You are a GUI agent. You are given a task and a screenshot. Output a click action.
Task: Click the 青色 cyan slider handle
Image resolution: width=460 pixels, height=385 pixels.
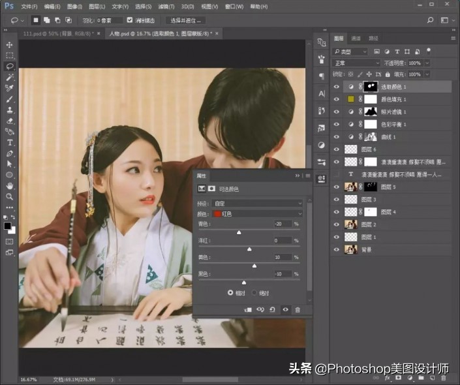(x=239, y=232)
